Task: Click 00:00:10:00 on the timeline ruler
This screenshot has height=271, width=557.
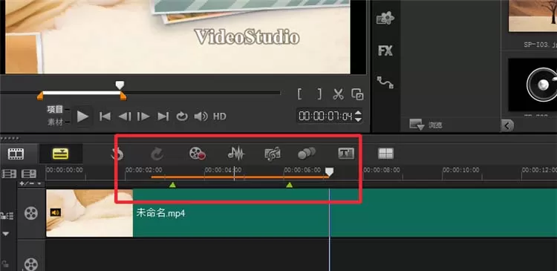Action: [460, 170]
